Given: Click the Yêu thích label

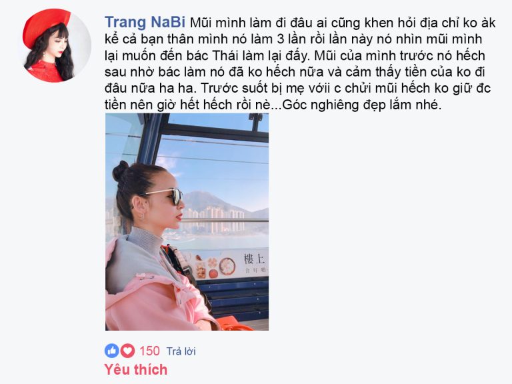Looking at the screenshot, I should pyautogui.click(x=136, y=369).
